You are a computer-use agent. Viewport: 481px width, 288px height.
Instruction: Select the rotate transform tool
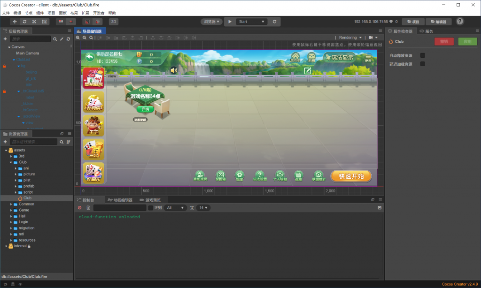(24, 22)
